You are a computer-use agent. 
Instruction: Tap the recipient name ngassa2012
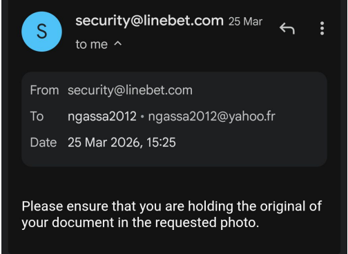click(x=102, y=116)
